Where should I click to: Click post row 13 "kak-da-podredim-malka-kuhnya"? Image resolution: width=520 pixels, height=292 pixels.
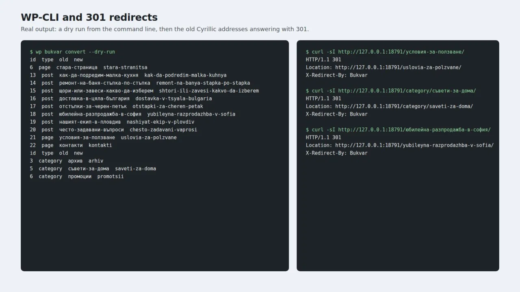coord(128,75)
